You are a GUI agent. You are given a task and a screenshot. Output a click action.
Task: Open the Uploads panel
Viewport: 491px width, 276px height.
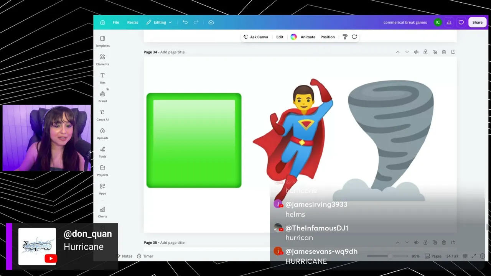(x=102, y=133)
